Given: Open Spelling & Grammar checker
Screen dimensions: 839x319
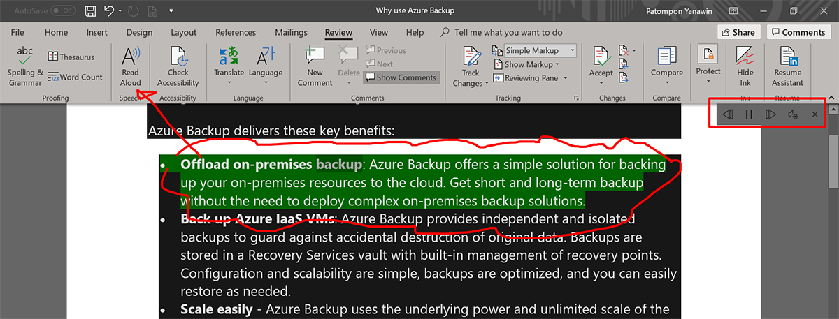Looking at the screenshot, I should pyautogui.click(x=25, y=66).
